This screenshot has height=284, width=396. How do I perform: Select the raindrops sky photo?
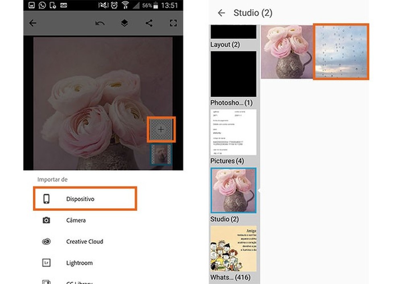coord(341,52)
